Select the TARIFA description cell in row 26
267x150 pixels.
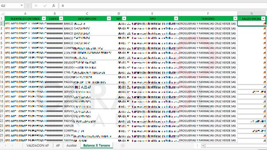coord(87,140)
